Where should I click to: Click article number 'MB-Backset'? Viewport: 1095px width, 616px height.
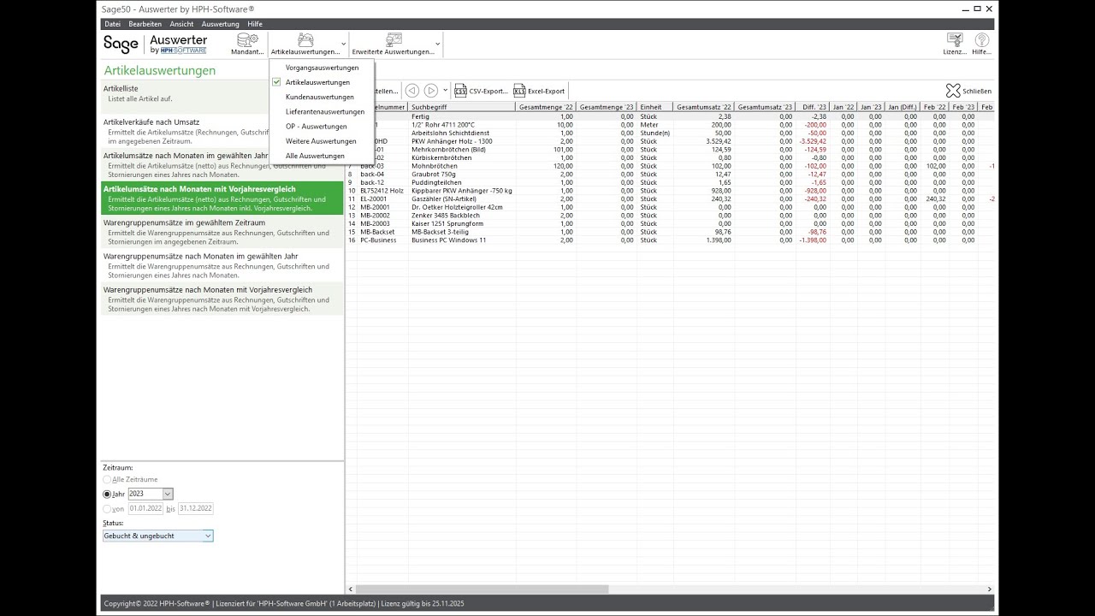click(x=377, y=232)
